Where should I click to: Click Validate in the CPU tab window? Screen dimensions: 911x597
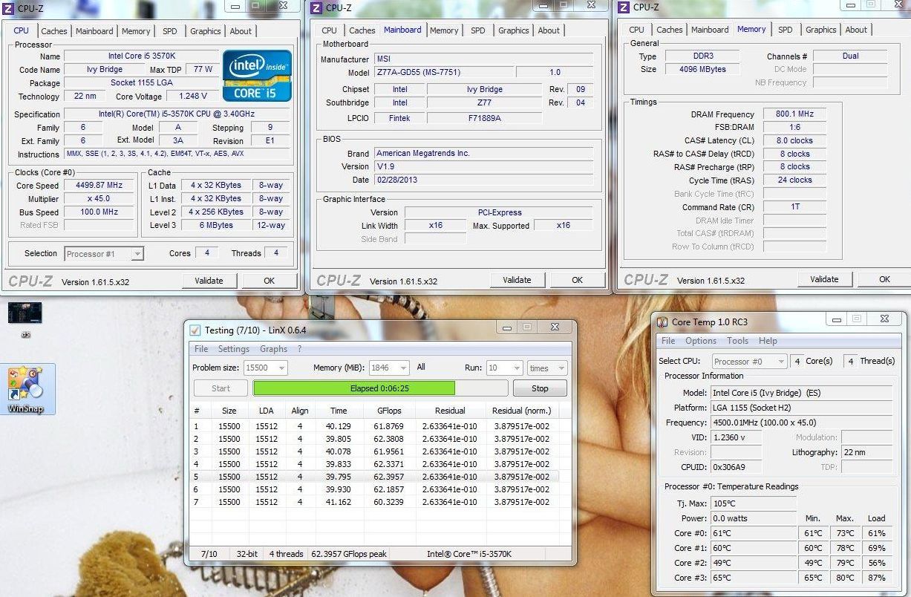tap(209, 281)
